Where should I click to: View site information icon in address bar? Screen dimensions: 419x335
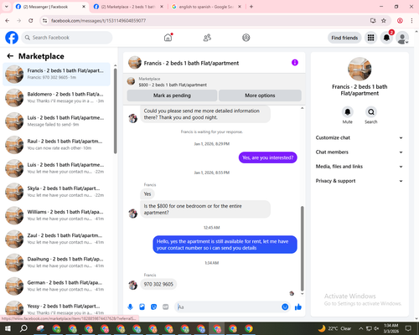[44, 20]
